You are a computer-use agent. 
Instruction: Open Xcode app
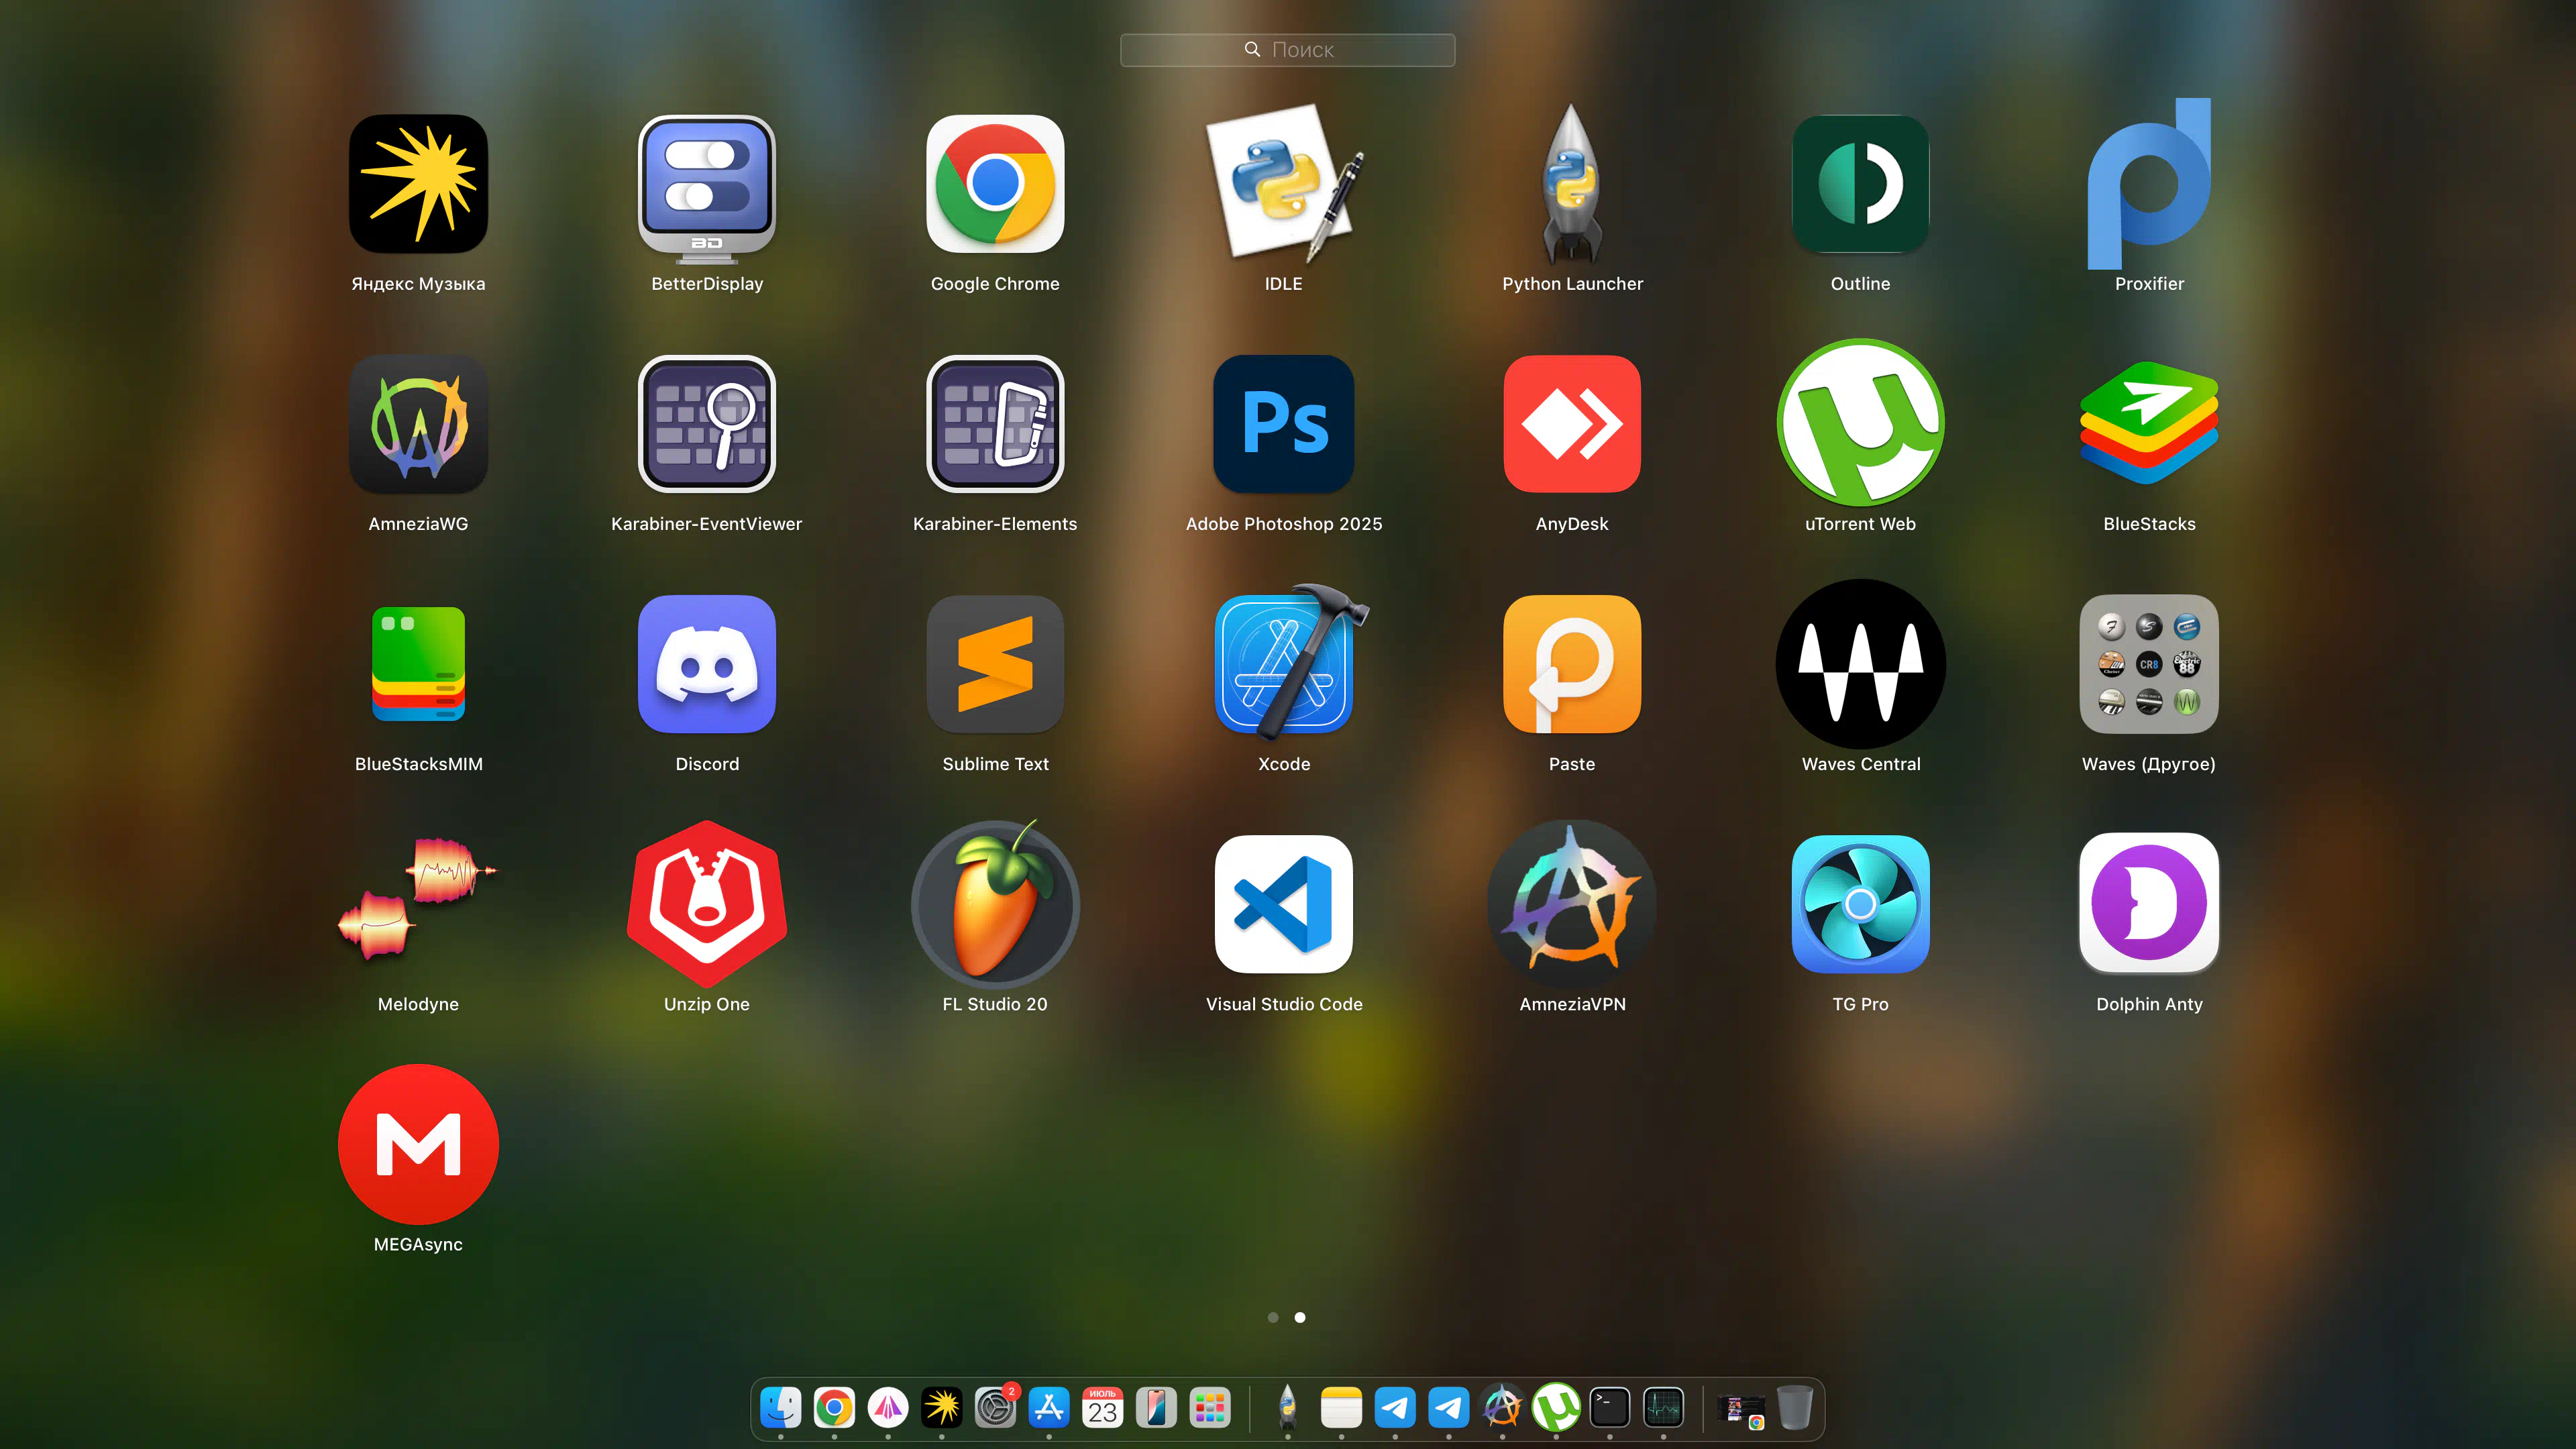click(1284, 664)
